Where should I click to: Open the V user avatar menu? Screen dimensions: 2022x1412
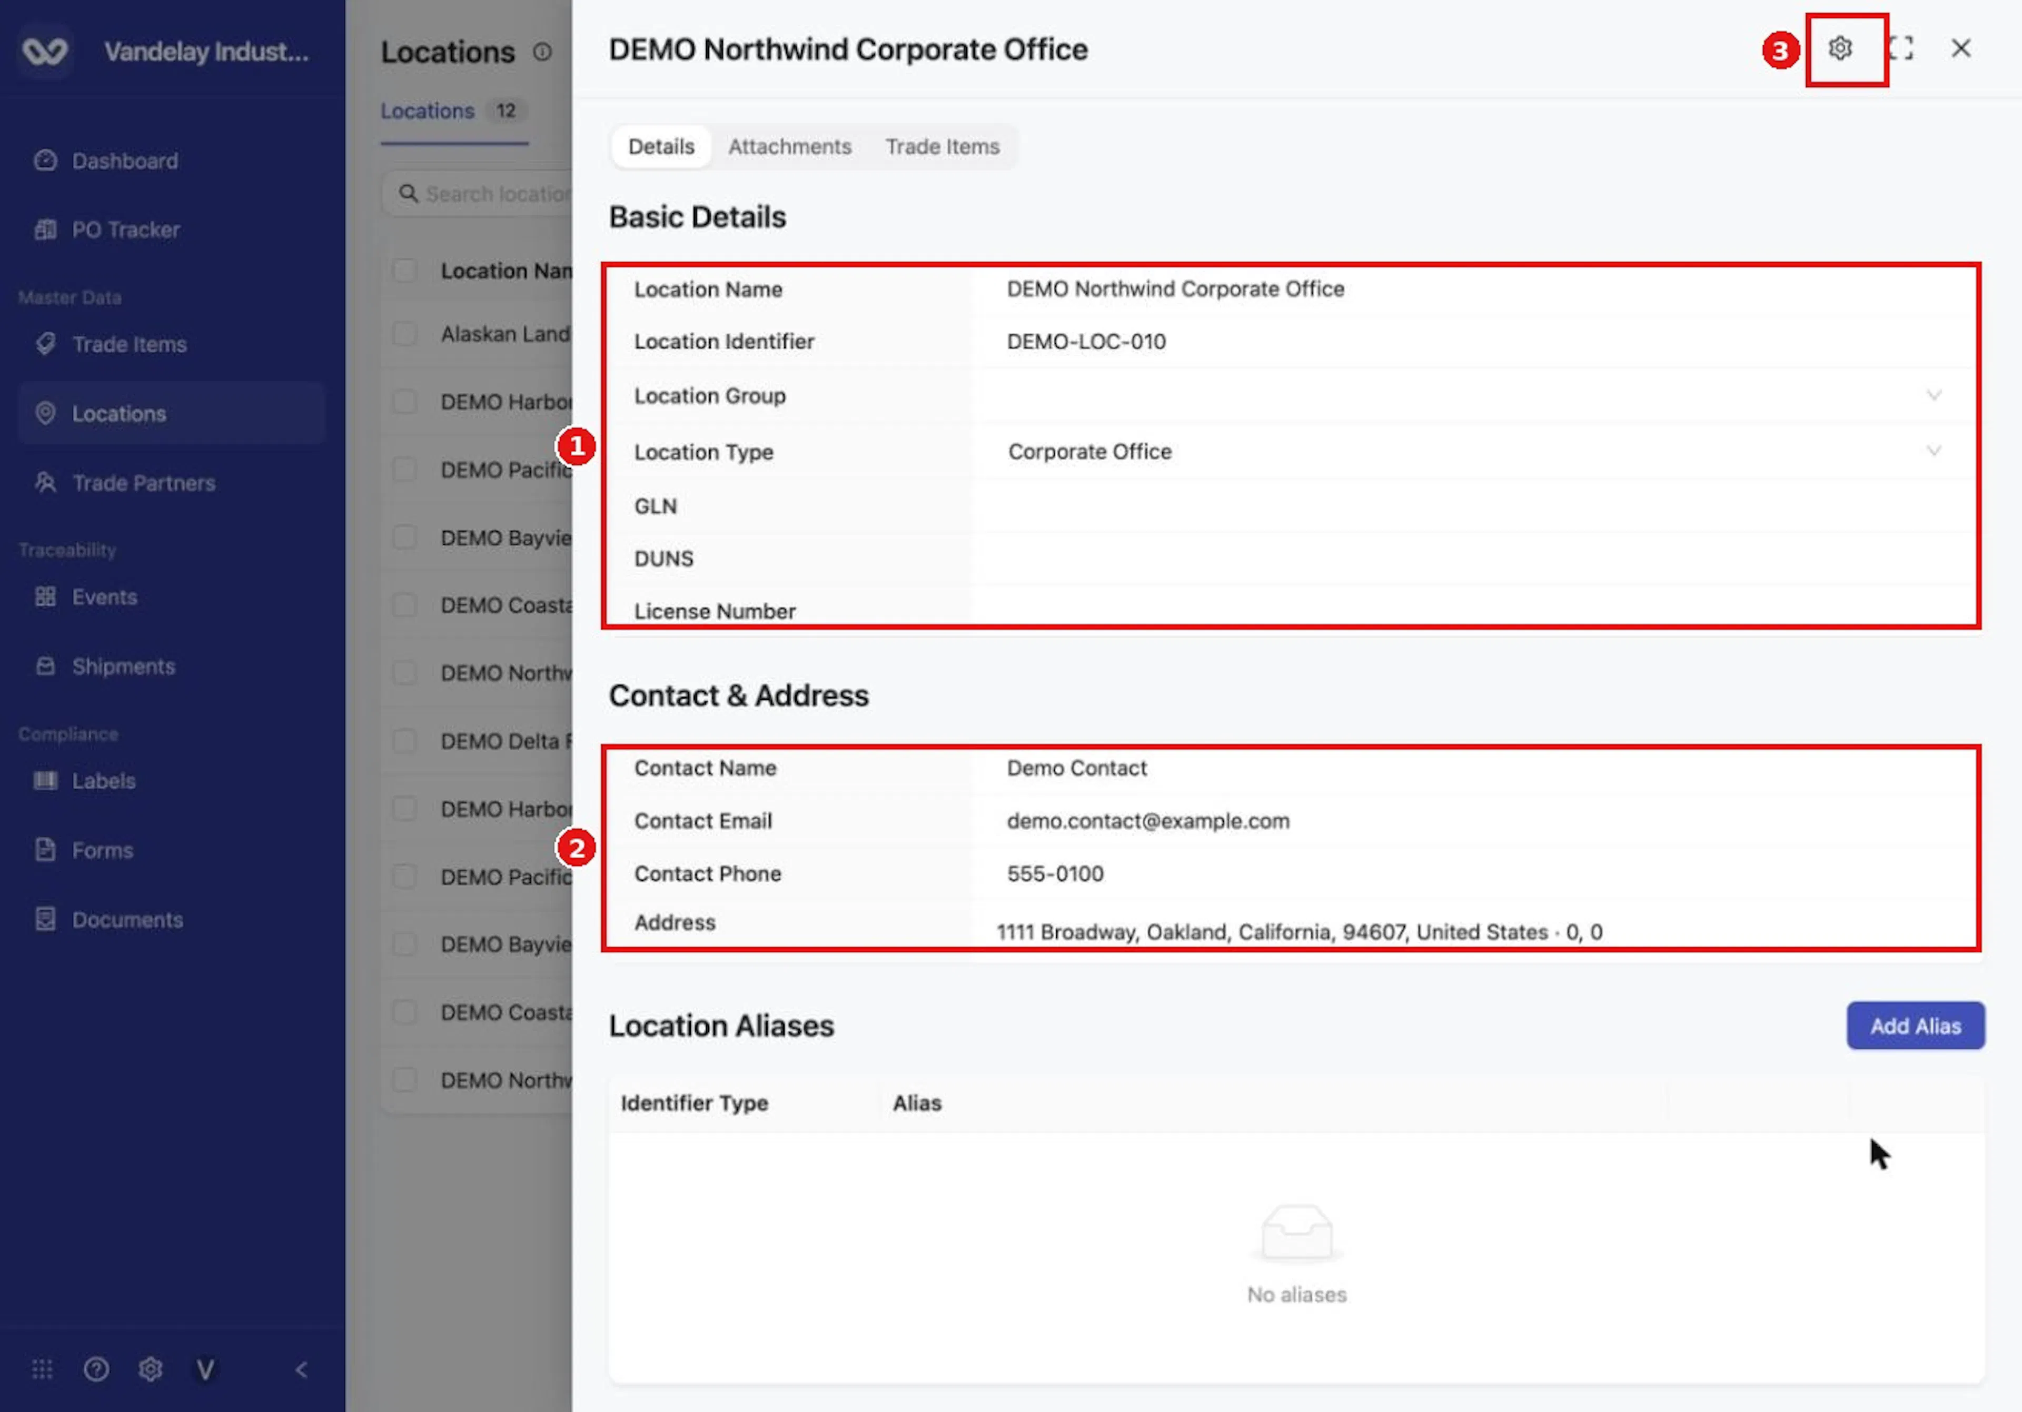[x=205, y=1370]
